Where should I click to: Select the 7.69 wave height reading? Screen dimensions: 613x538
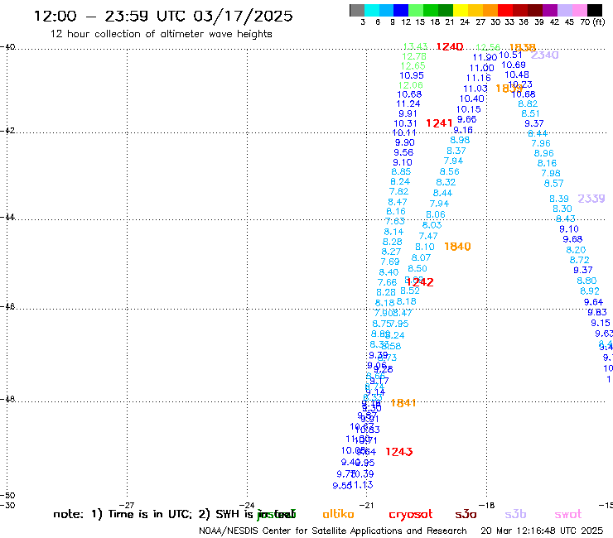(390, 262)
